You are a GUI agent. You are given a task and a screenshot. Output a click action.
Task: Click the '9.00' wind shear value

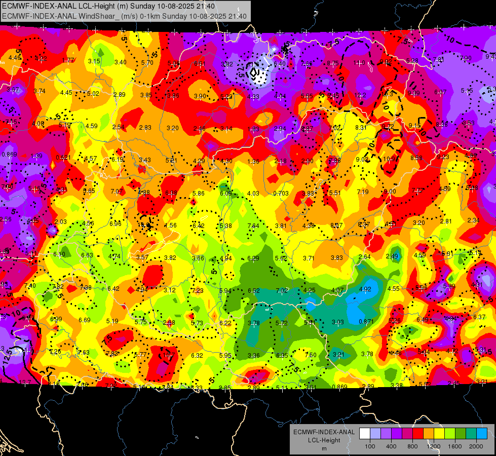click(x=390, y=191)
